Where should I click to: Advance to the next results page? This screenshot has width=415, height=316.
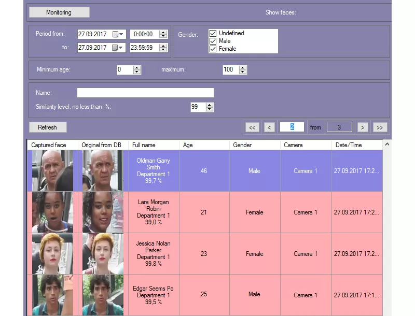point(363,127)
